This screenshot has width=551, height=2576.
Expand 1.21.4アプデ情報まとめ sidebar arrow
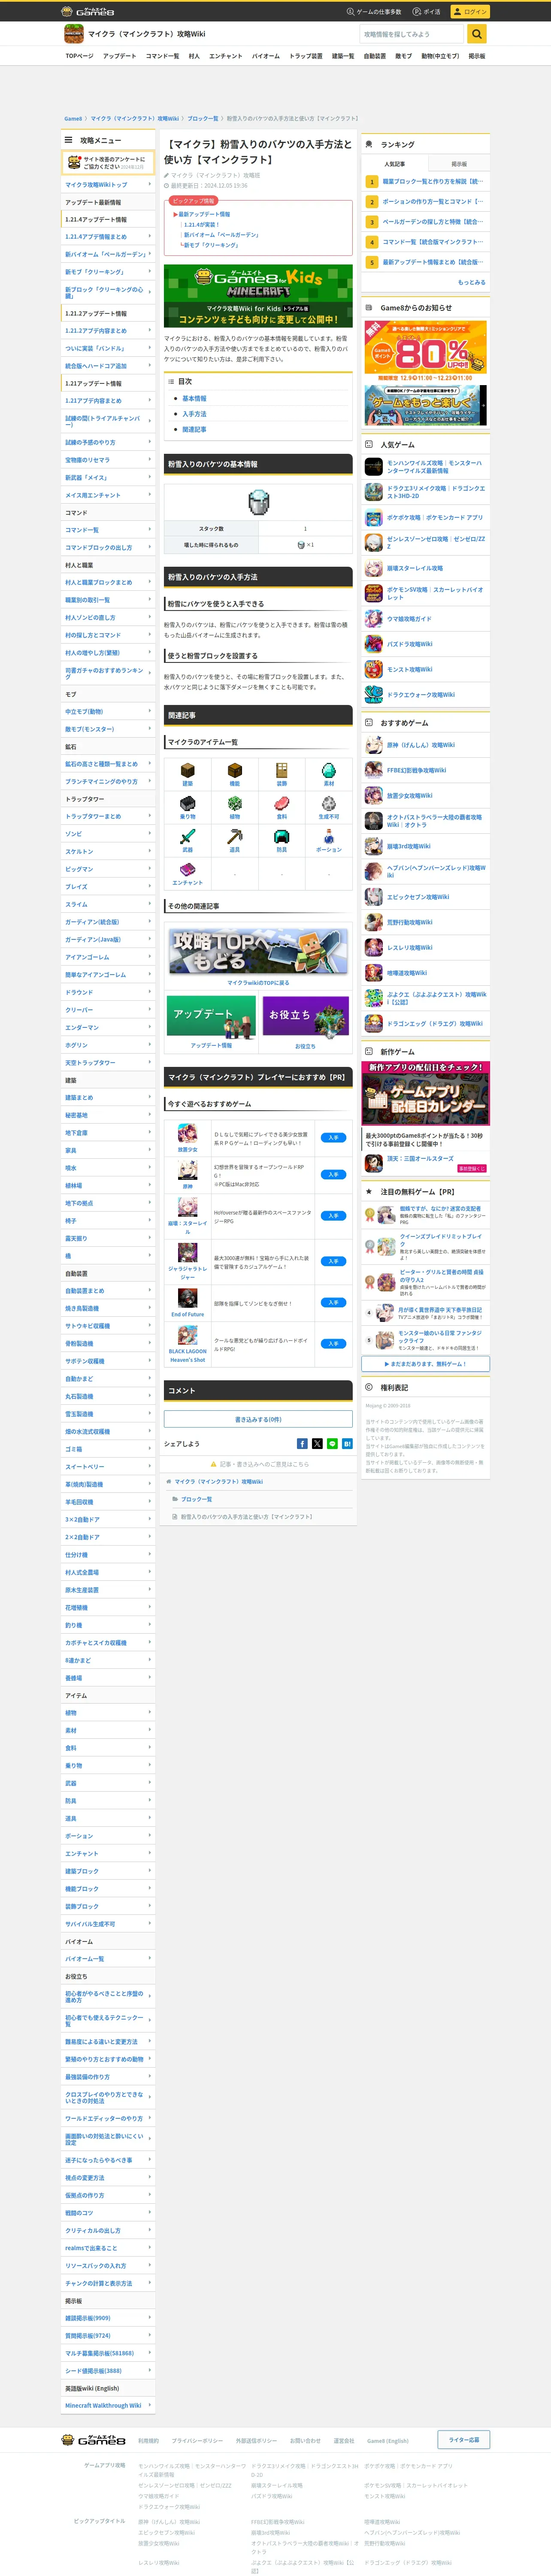(x=150, y=236)
